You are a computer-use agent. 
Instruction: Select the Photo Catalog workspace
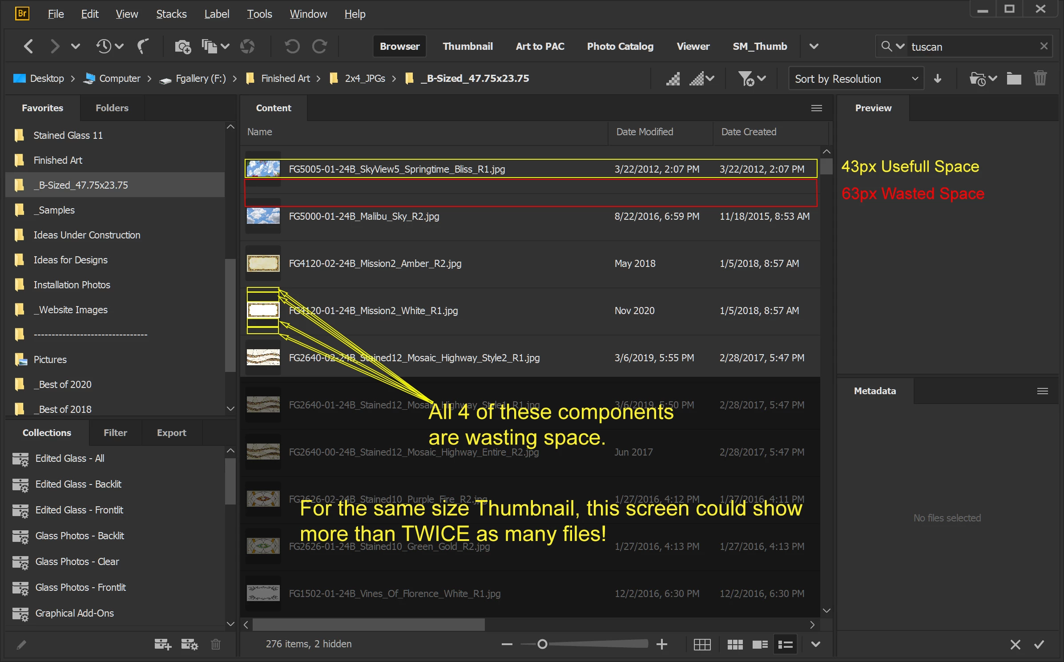[620, 46]
